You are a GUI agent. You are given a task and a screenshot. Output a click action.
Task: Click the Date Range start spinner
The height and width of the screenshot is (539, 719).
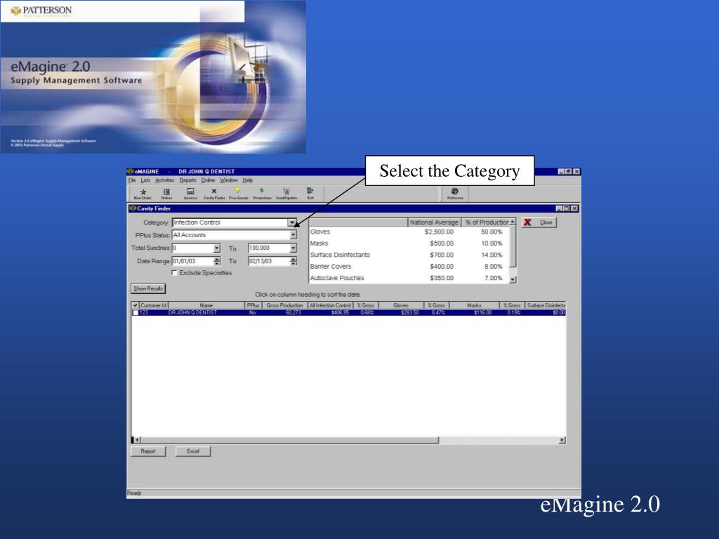point(217,261)
